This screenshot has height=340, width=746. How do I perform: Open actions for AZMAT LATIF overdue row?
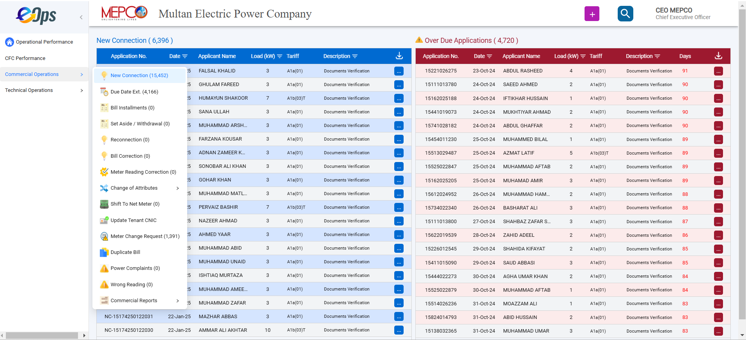point(718,153)
